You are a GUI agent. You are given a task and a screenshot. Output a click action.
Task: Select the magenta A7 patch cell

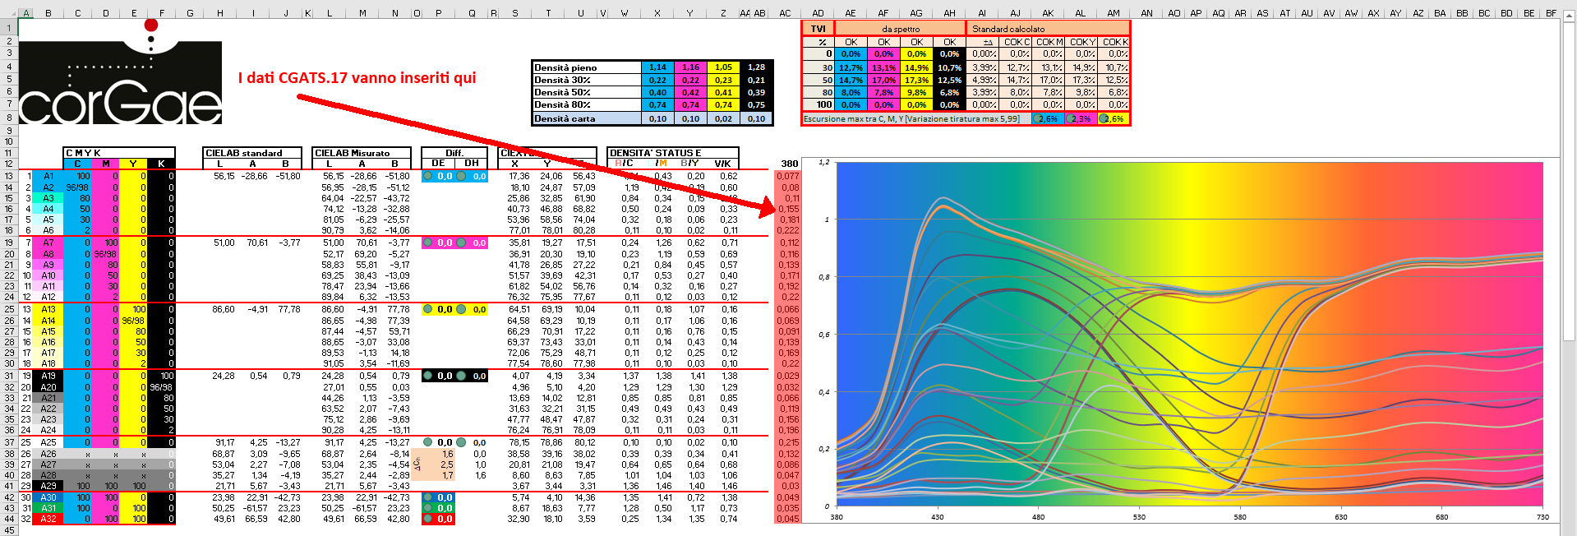click(x=48, y=243)
